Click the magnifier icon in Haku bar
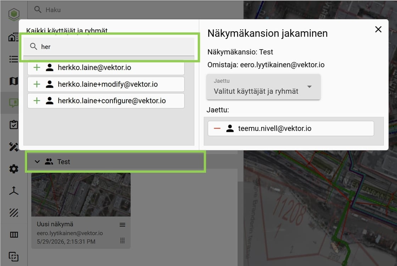This screenshot has height=266, width=397. (x=38, y=10)
